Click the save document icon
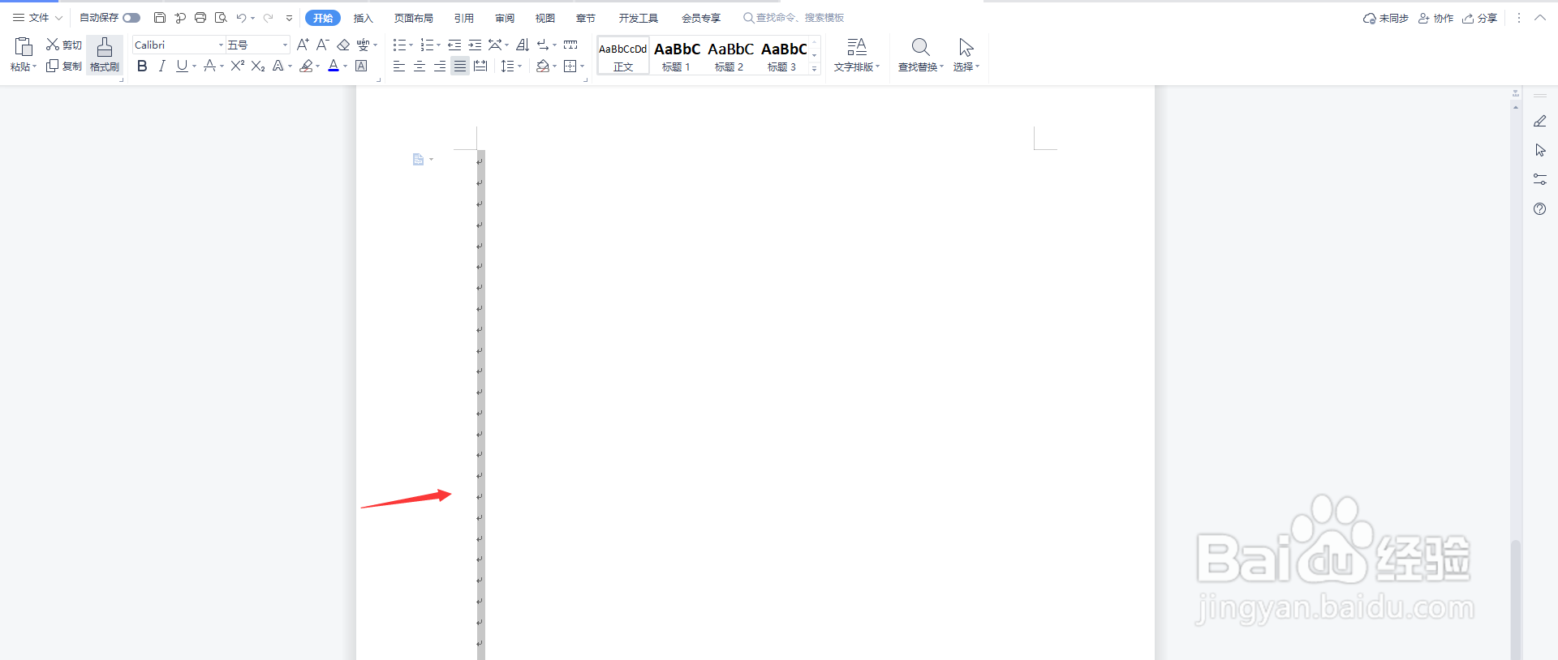The width and height of the screenshot is (1558, 660). coord(160,18)
